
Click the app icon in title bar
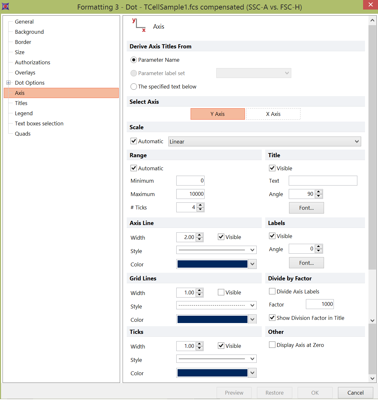coord(5,6)
